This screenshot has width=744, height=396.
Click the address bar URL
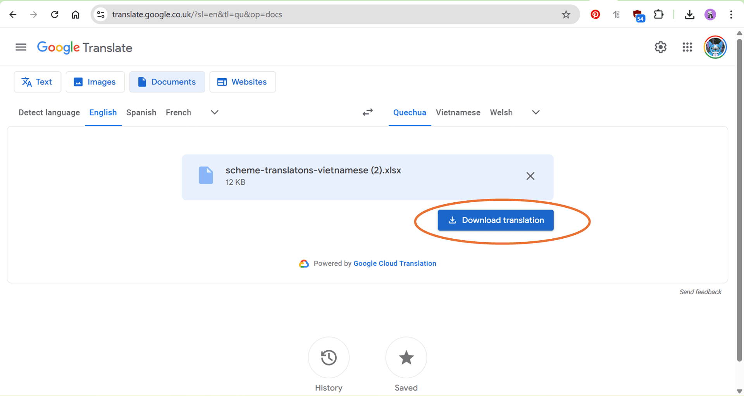point(197,15)
